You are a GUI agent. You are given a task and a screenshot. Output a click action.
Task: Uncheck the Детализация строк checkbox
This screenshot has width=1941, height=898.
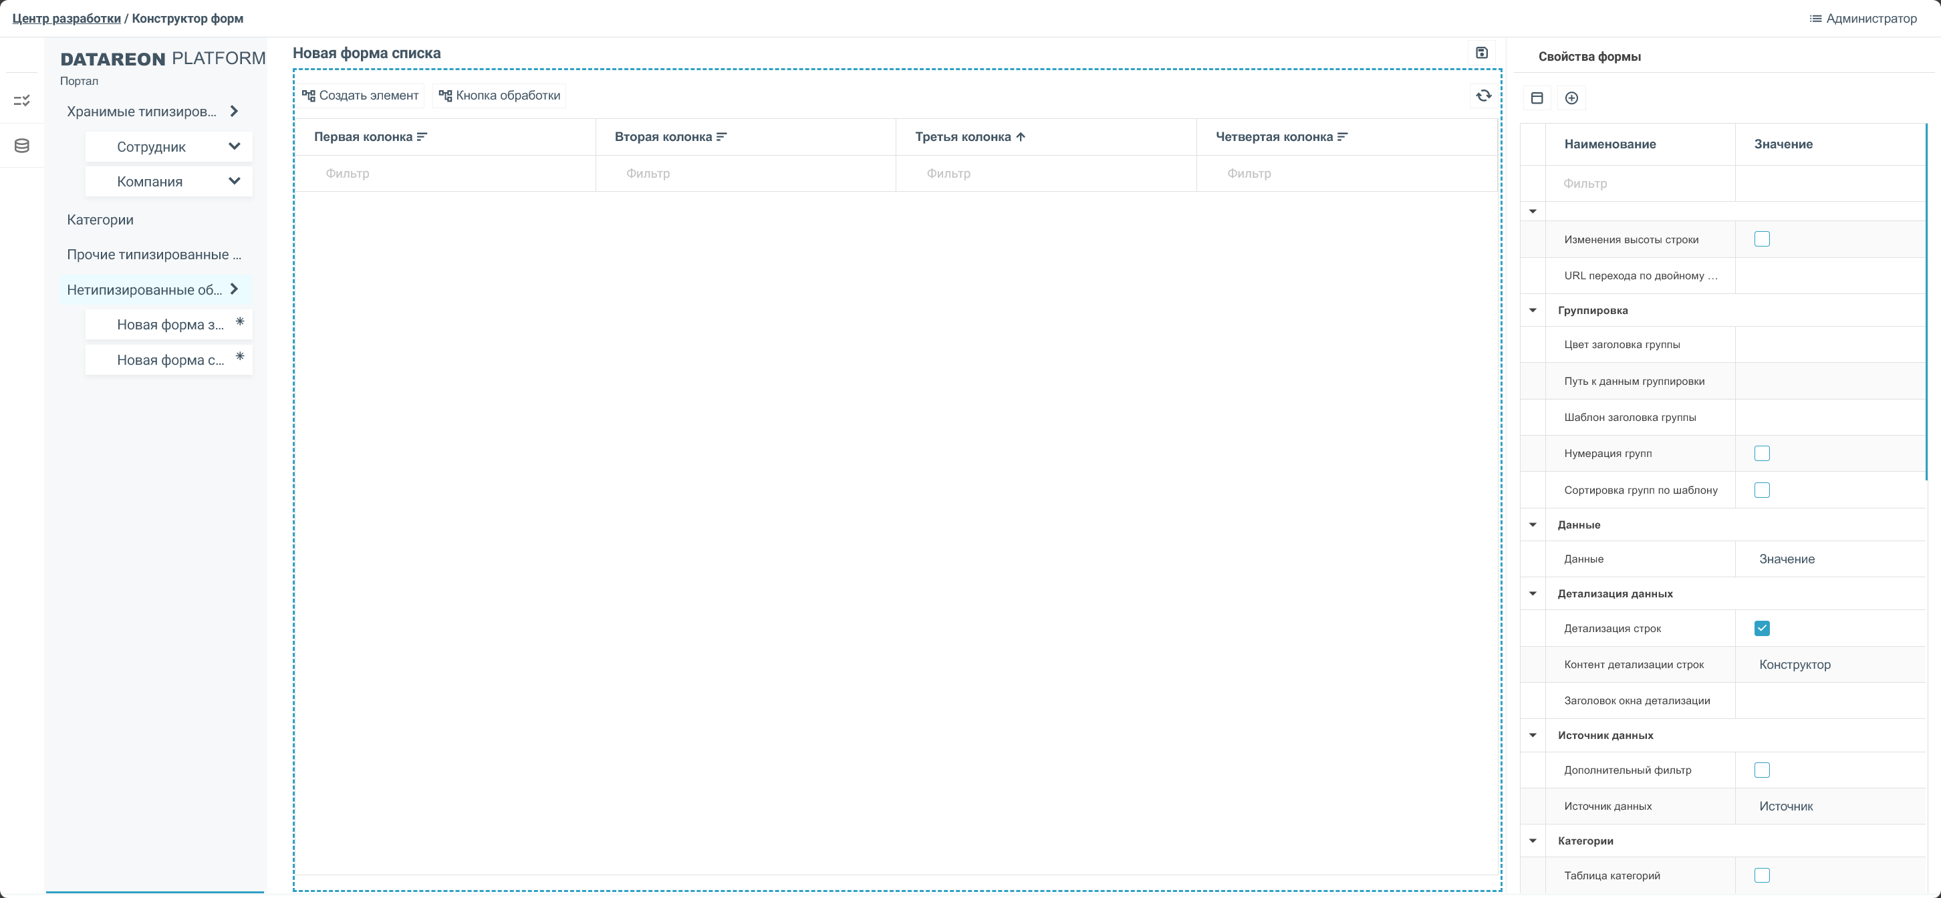(x=1762, y=628)
